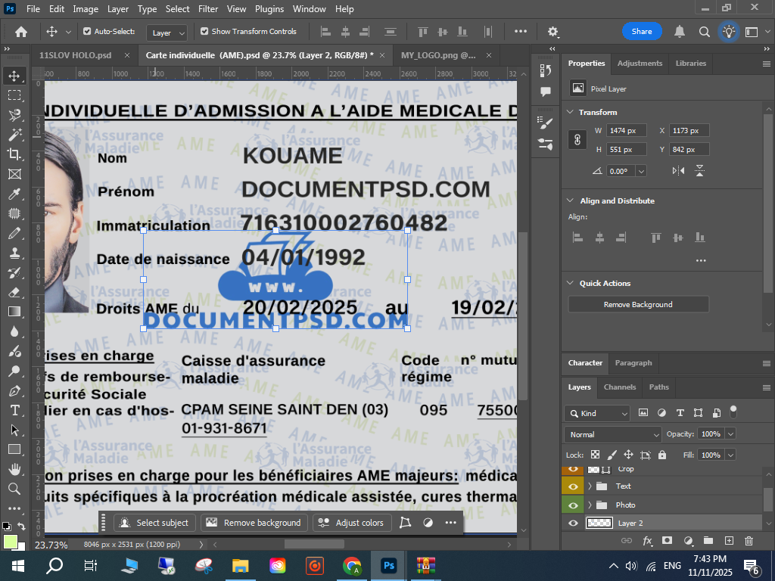Uncheck Show Transform Controls
This screenshot has width=775, height=581.
coord(204,32)
